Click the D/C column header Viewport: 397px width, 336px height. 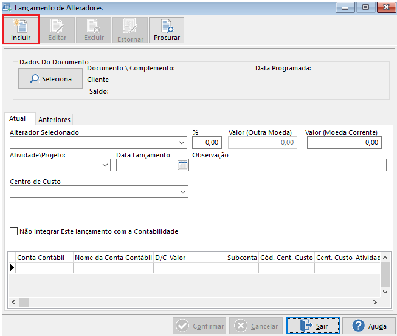[161, 258]
